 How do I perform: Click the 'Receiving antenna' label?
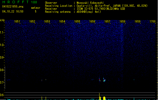tap(58, 12)
